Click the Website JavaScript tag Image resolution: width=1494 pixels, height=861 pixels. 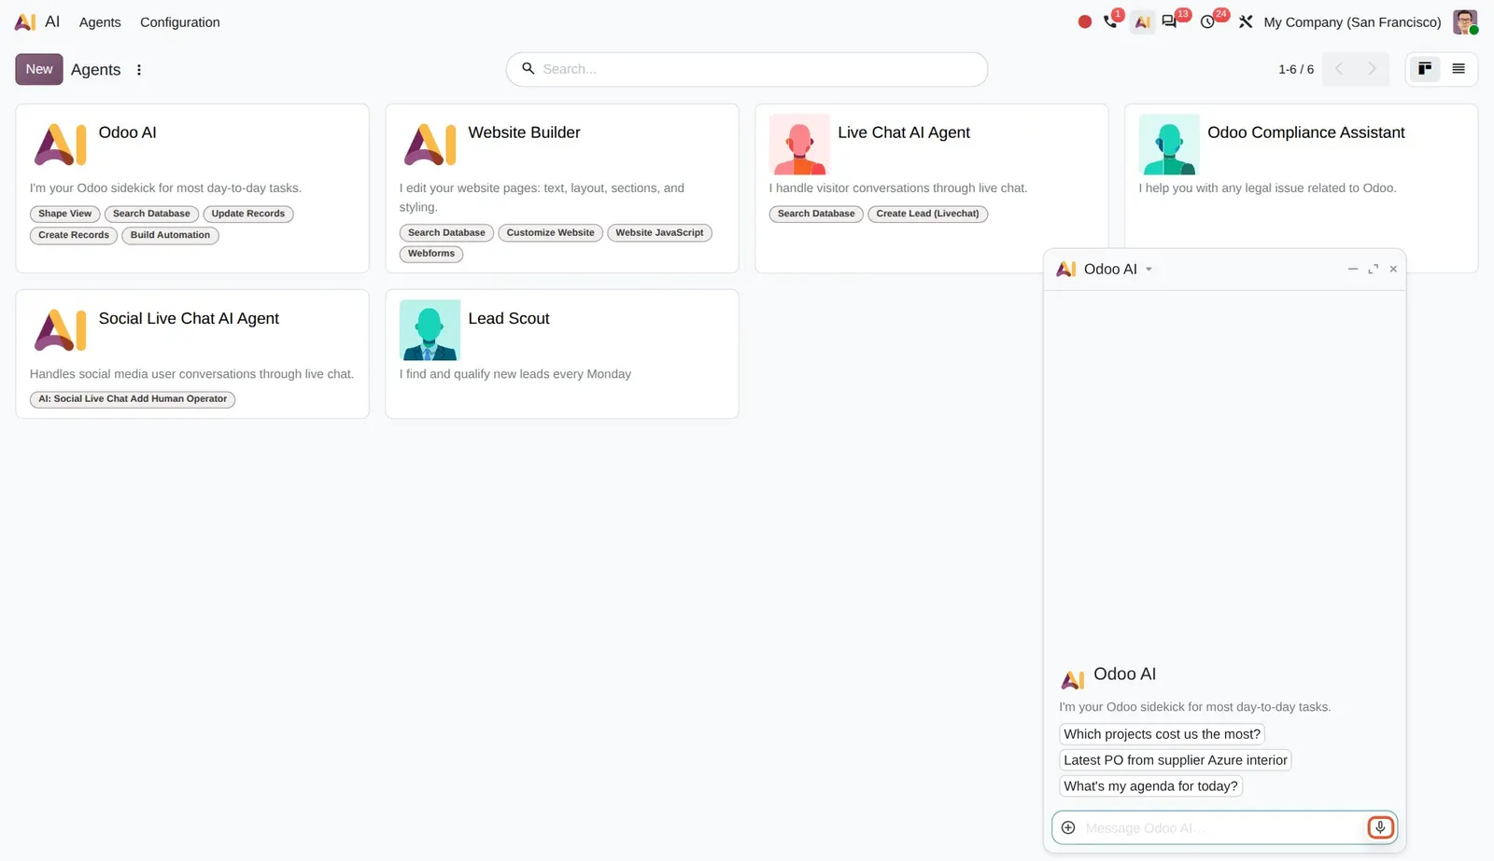point(659,232)
